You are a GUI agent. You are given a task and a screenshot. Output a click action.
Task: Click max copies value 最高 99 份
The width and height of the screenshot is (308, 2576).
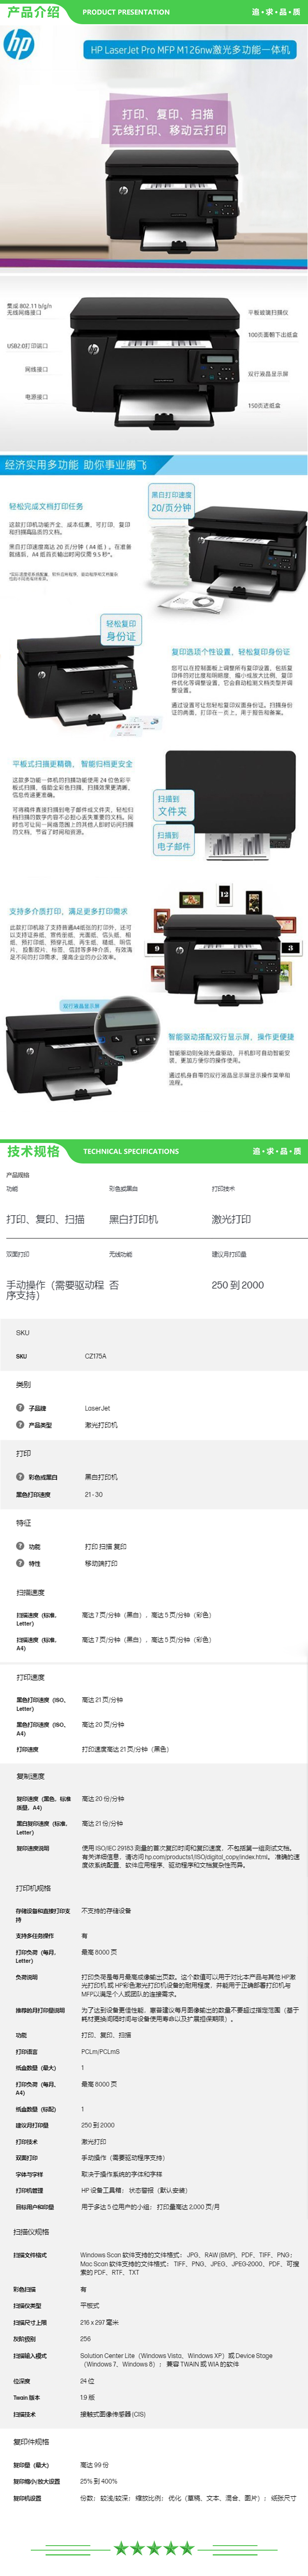(x=95, y=2465)
